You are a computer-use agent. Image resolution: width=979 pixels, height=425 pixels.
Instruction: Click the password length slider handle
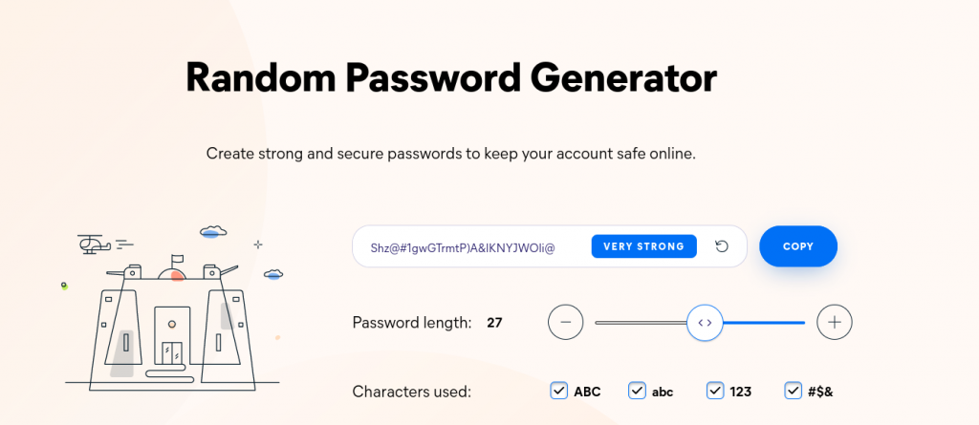[705, 323]
